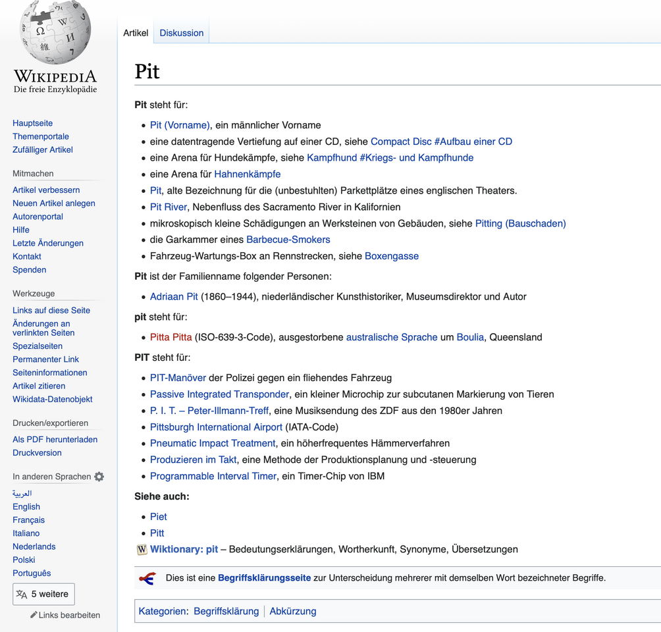Open the Diskussion tab

coord(182,33)
